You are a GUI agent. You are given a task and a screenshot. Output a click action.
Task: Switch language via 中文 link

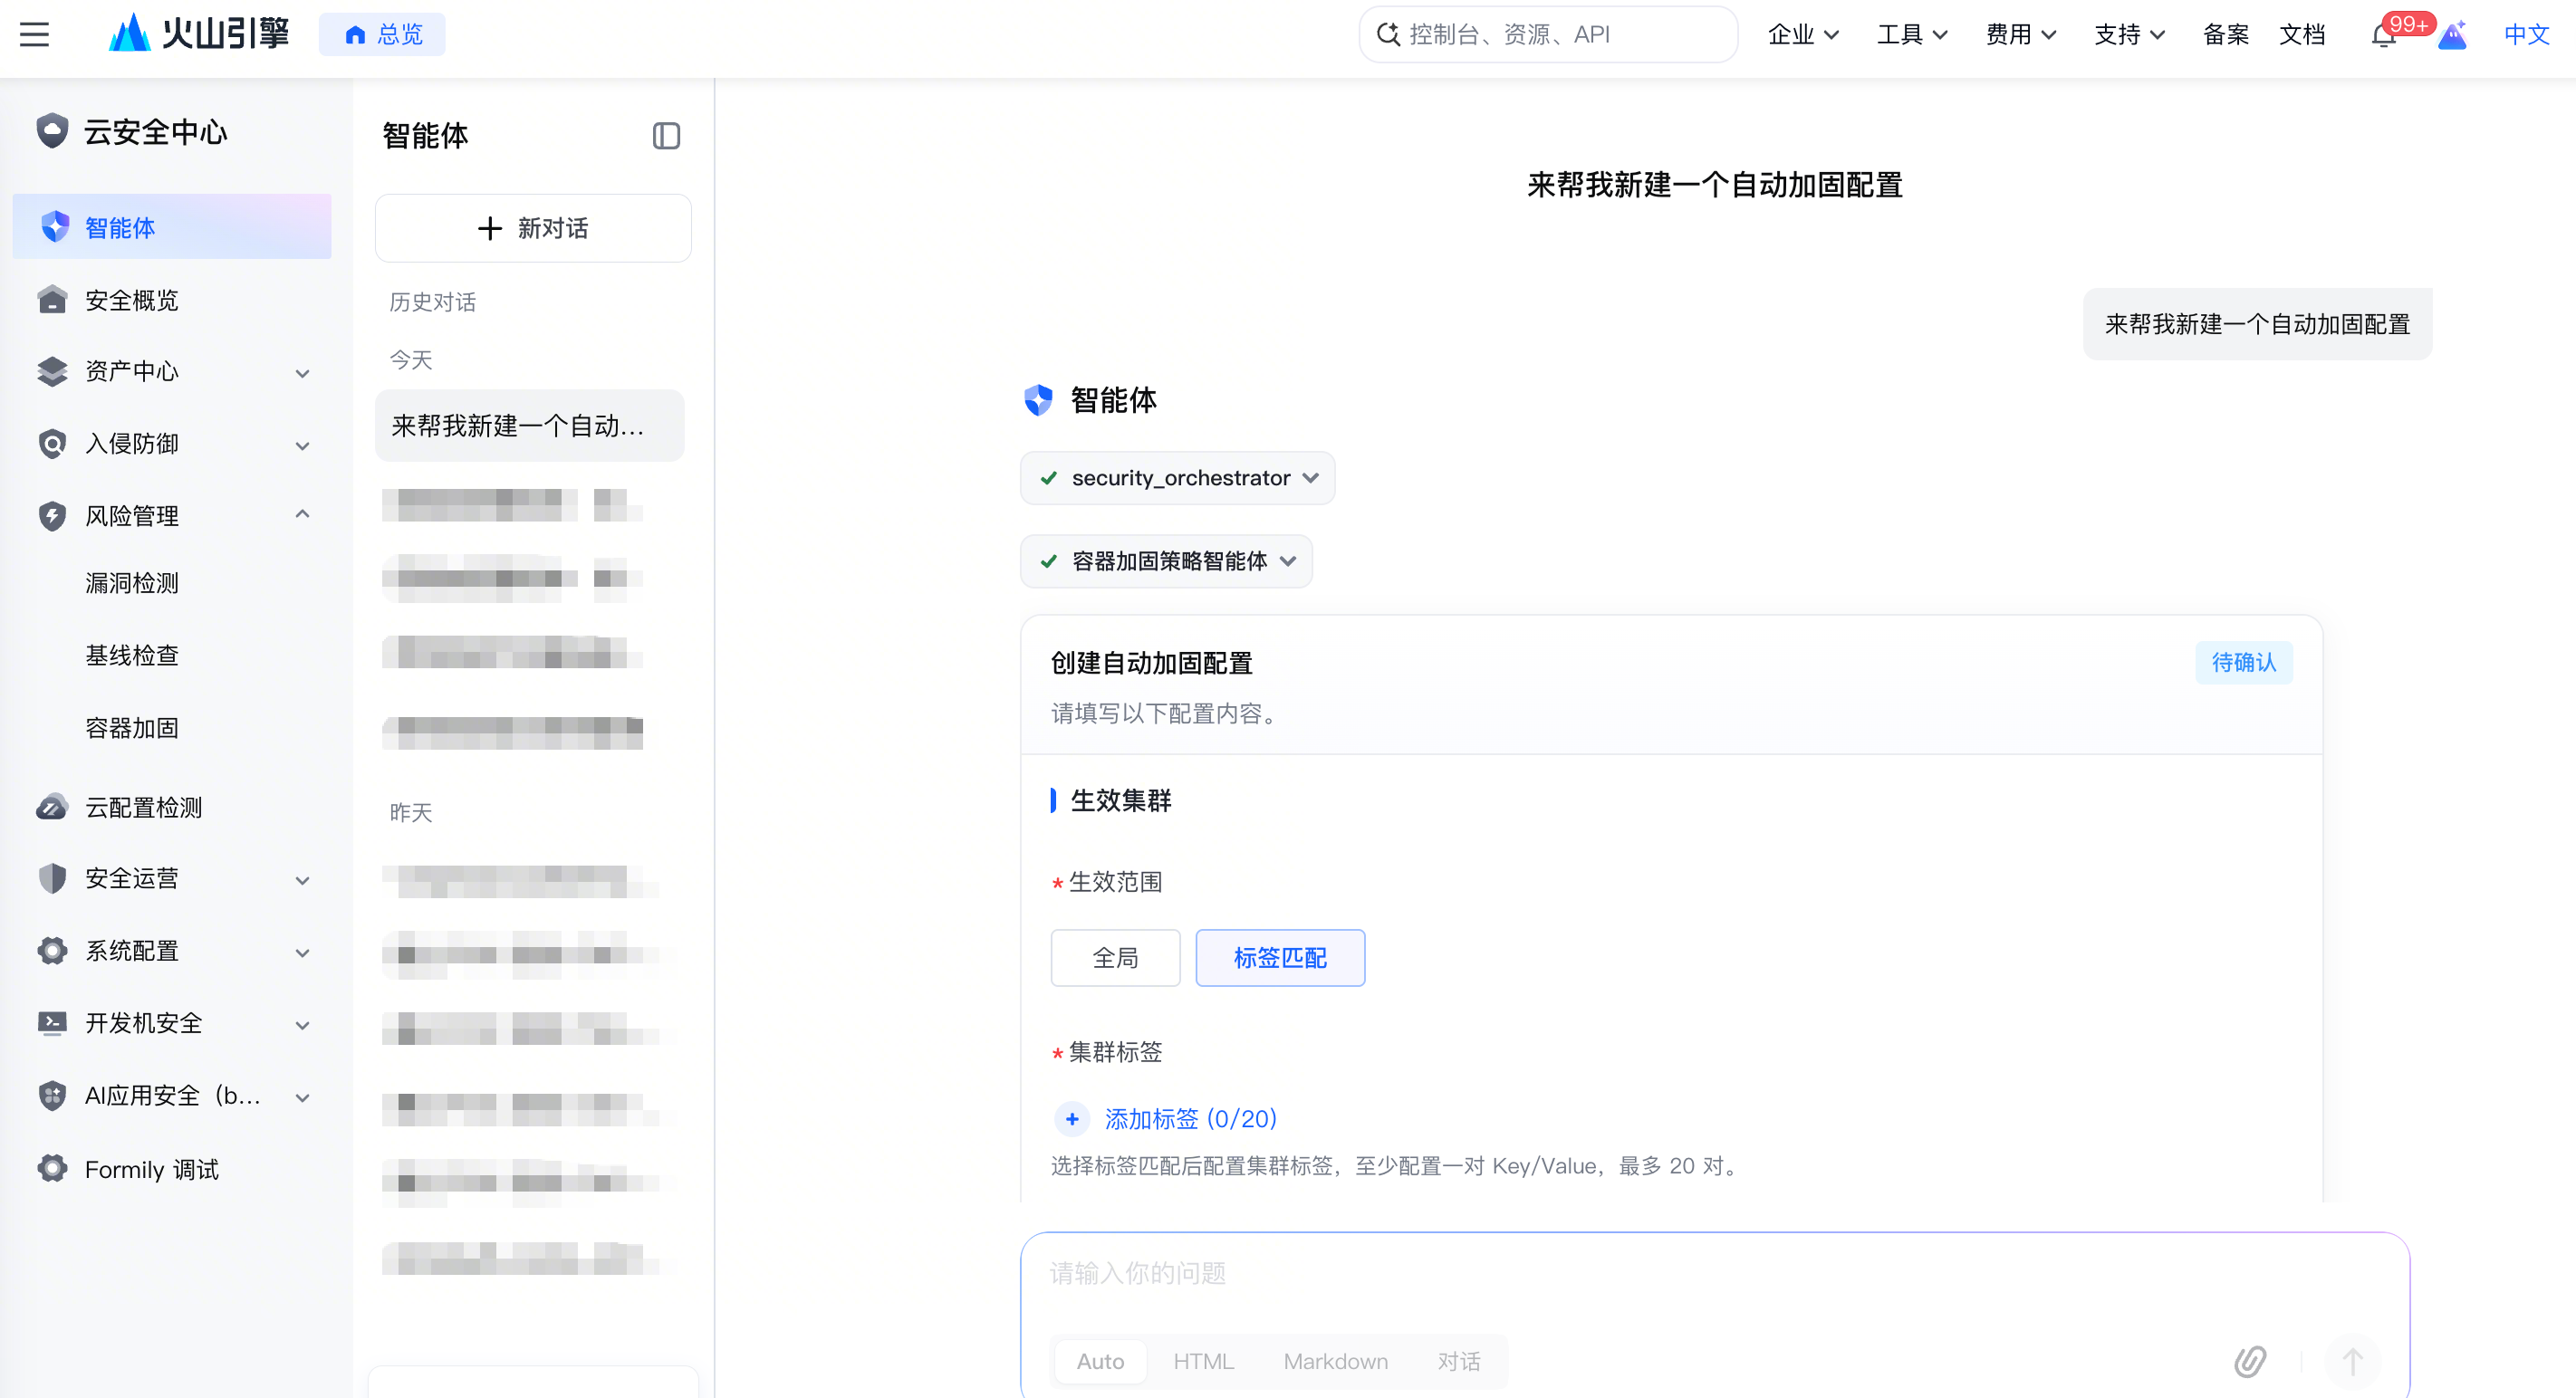coord(2526,35)
